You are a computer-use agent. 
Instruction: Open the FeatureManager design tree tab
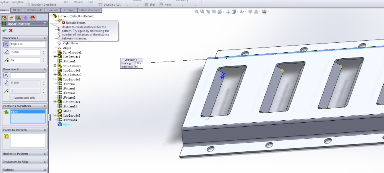4,18
